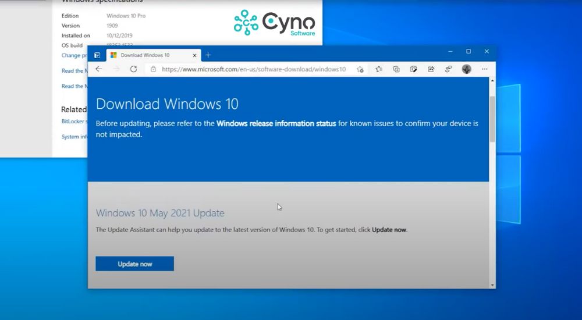
Task: Open the tab actions menu icon in Edge
Action: tap(97, 55)
